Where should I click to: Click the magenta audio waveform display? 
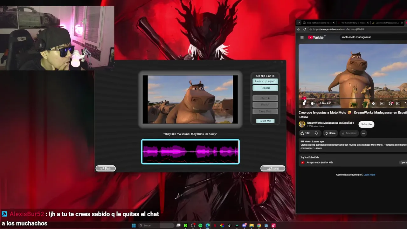pyautogui.click(x=190, y=152)
